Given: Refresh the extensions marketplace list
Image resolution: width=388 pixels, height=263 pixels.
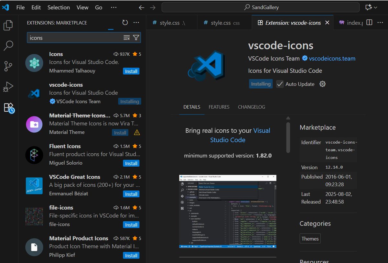Looking at the screenshot, I should (x=125, y=23).
